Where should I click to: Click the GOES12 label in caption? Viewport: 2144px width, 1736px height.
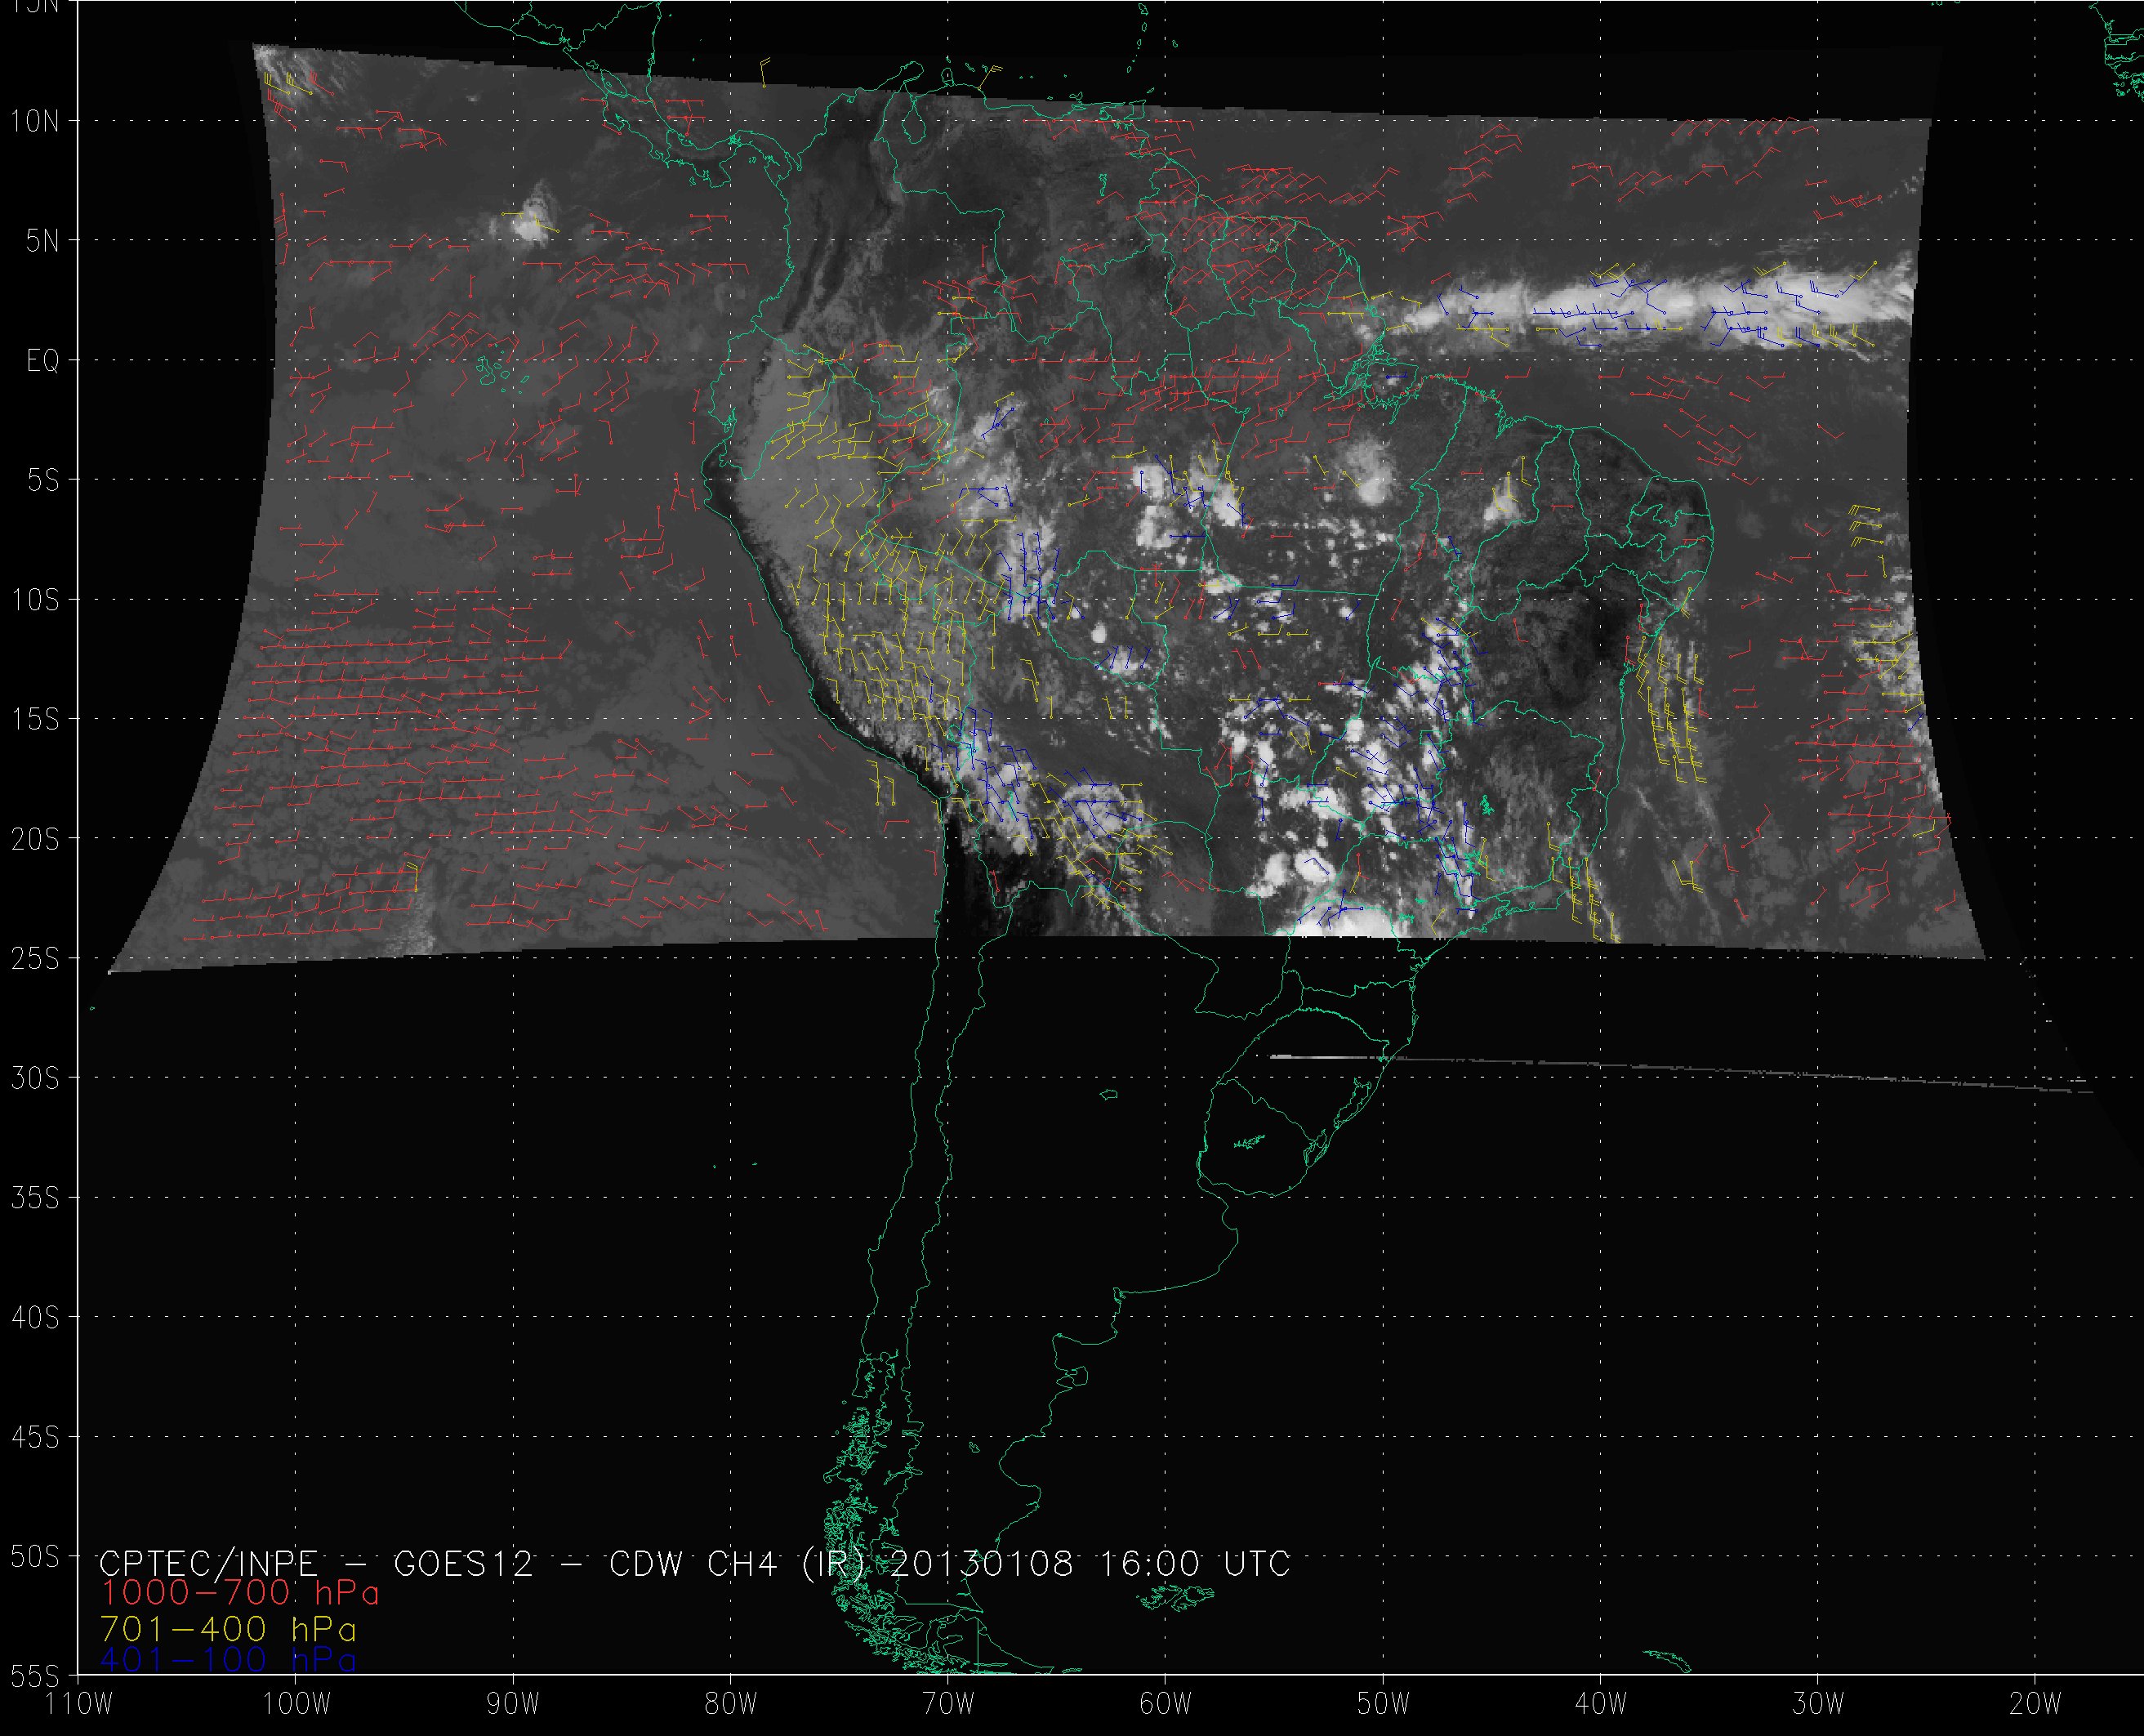[x=464, y=1563]
